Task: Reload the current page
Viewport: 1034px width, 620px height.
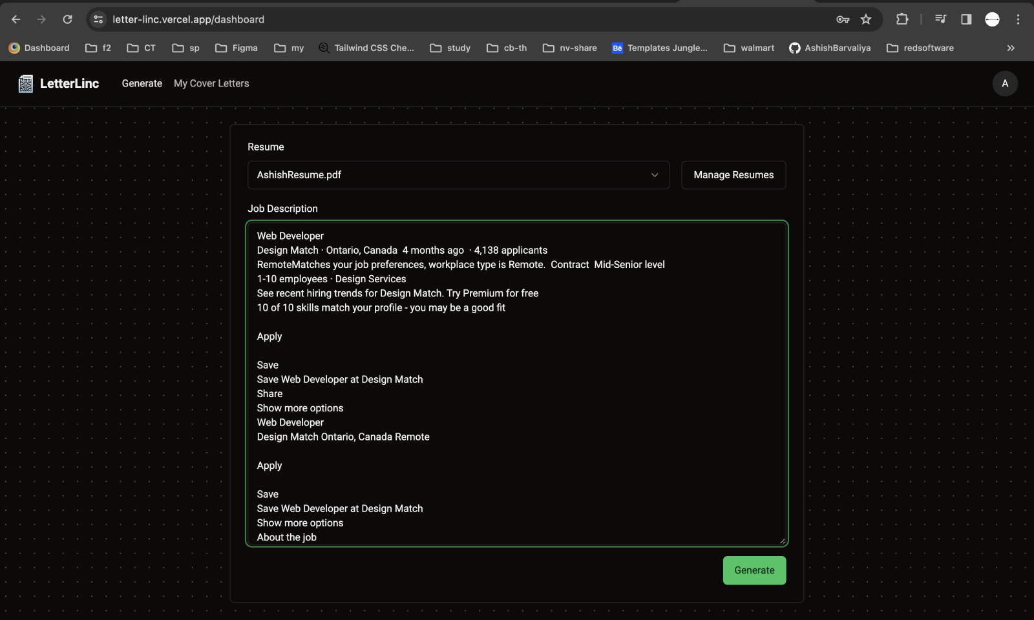Action: pos(67,19)
